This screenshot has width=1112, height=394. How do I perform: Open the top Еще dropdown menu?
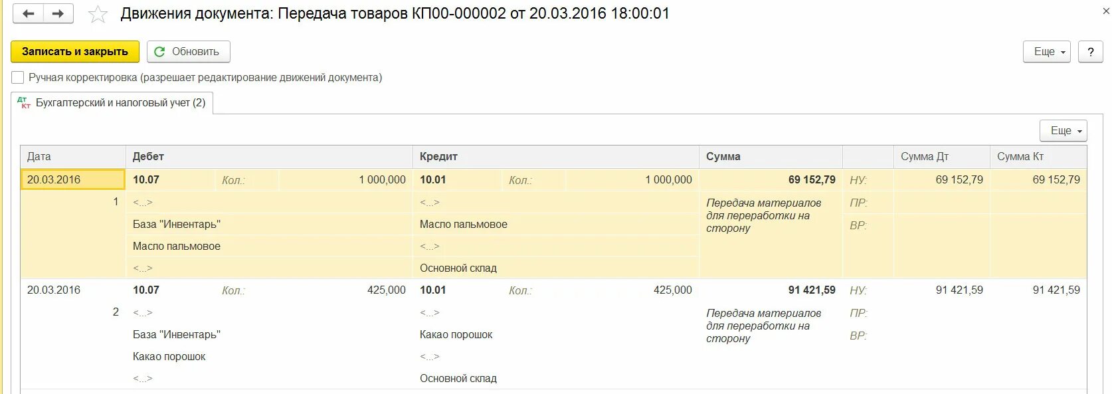[1046, 52]
